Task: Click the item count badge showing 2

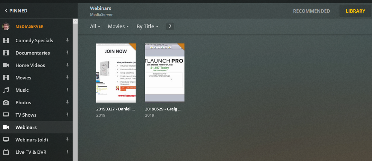Action: [x=170, y=27]
